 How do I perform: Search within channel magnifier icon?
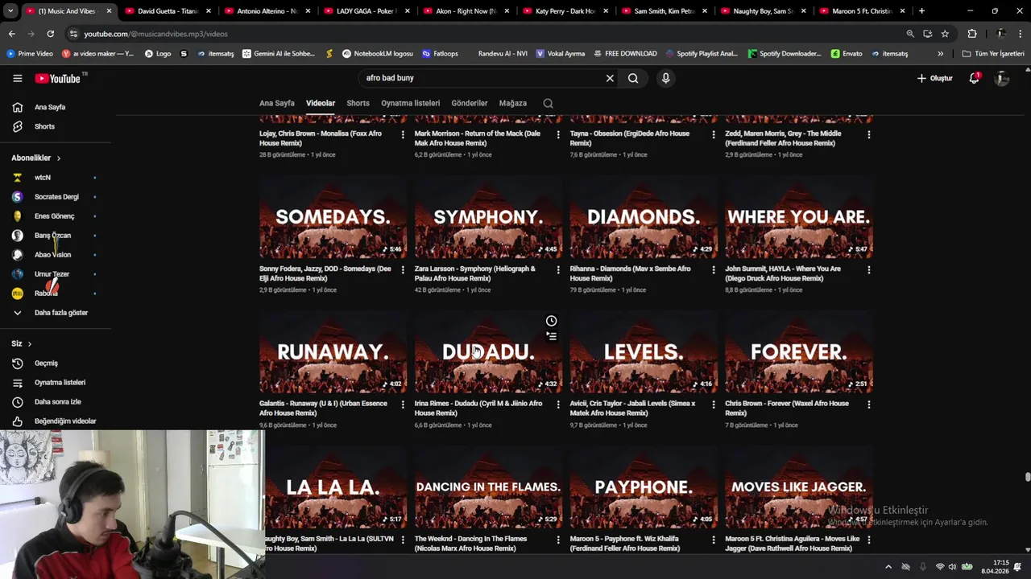click(x=548, y=103)
